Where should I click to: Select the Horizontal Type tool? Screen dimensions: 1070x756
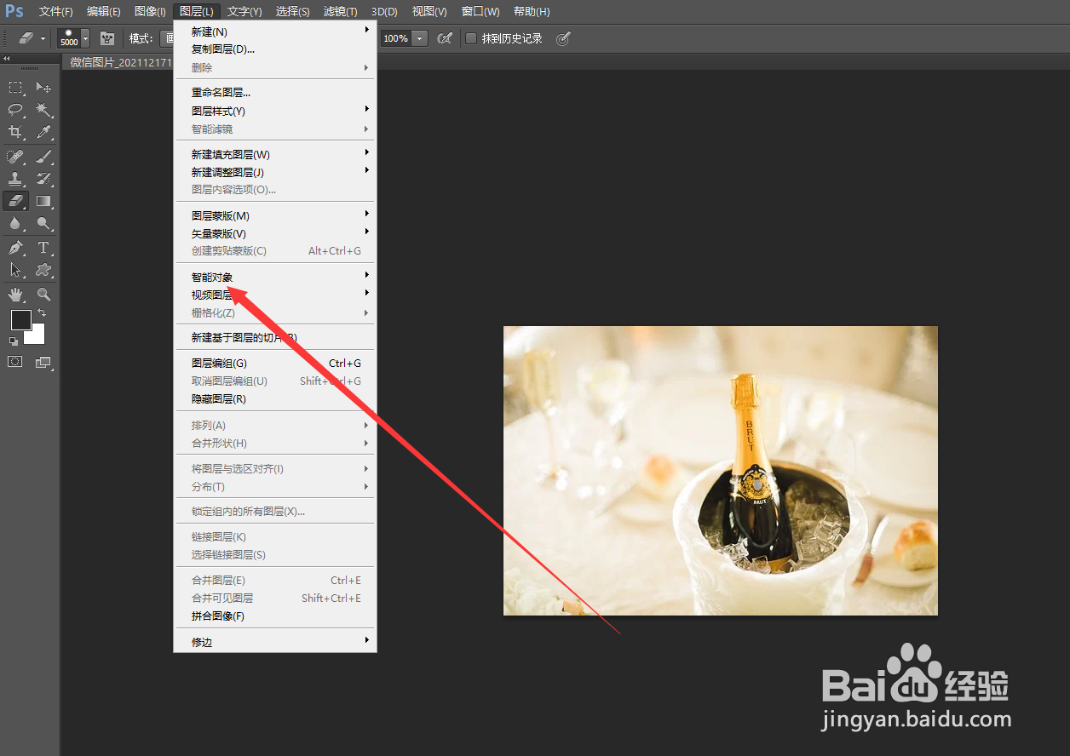43,246
